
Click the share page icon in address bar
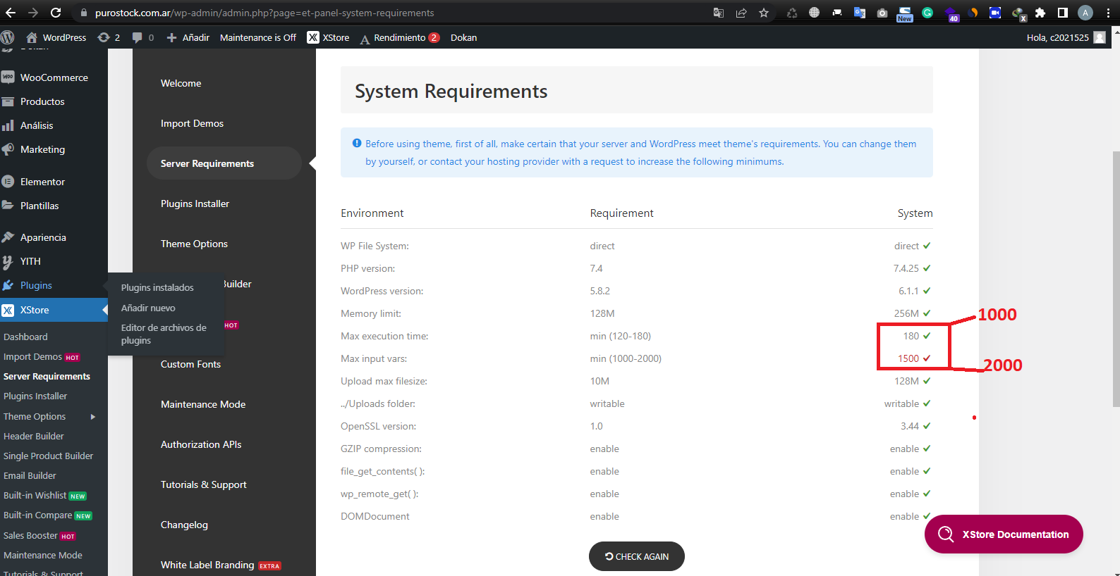pyautogui.click(x=741, y=13)
